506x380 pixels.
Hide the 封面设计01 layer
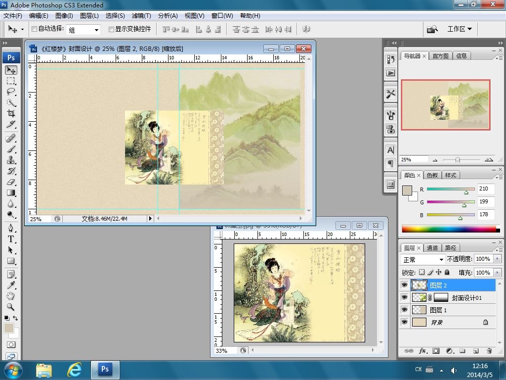tap(404, 297)
